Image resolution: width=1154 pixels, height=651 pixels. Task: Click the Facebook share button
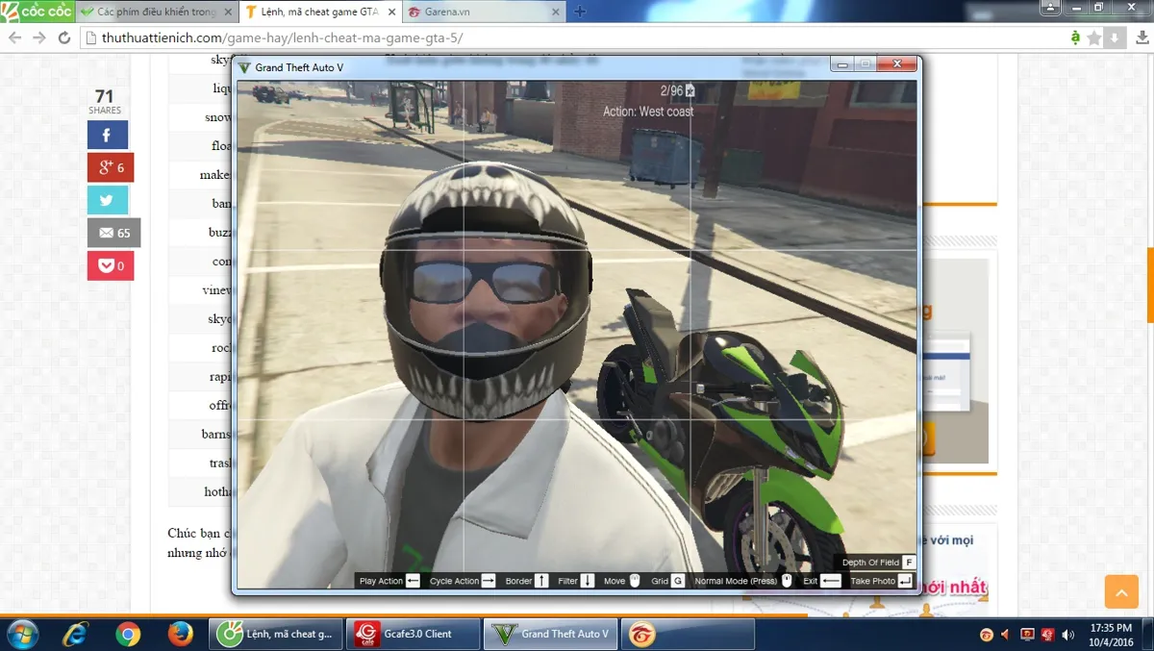pos(107,135)
